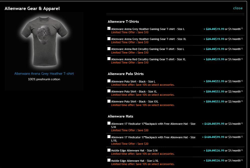This screenshot has width=250, height=168.
Task: Select Vindicator Backpack with Hat Size L/XL checkbox
Action: (109, 137)
